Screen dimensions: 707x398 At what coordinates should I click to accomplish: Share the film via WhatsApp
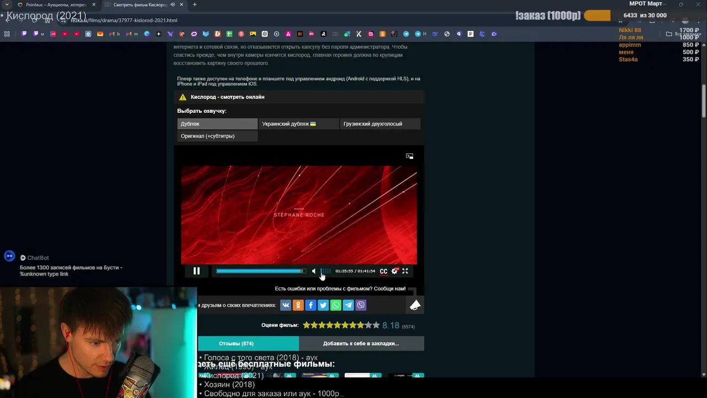coord(336,305)
